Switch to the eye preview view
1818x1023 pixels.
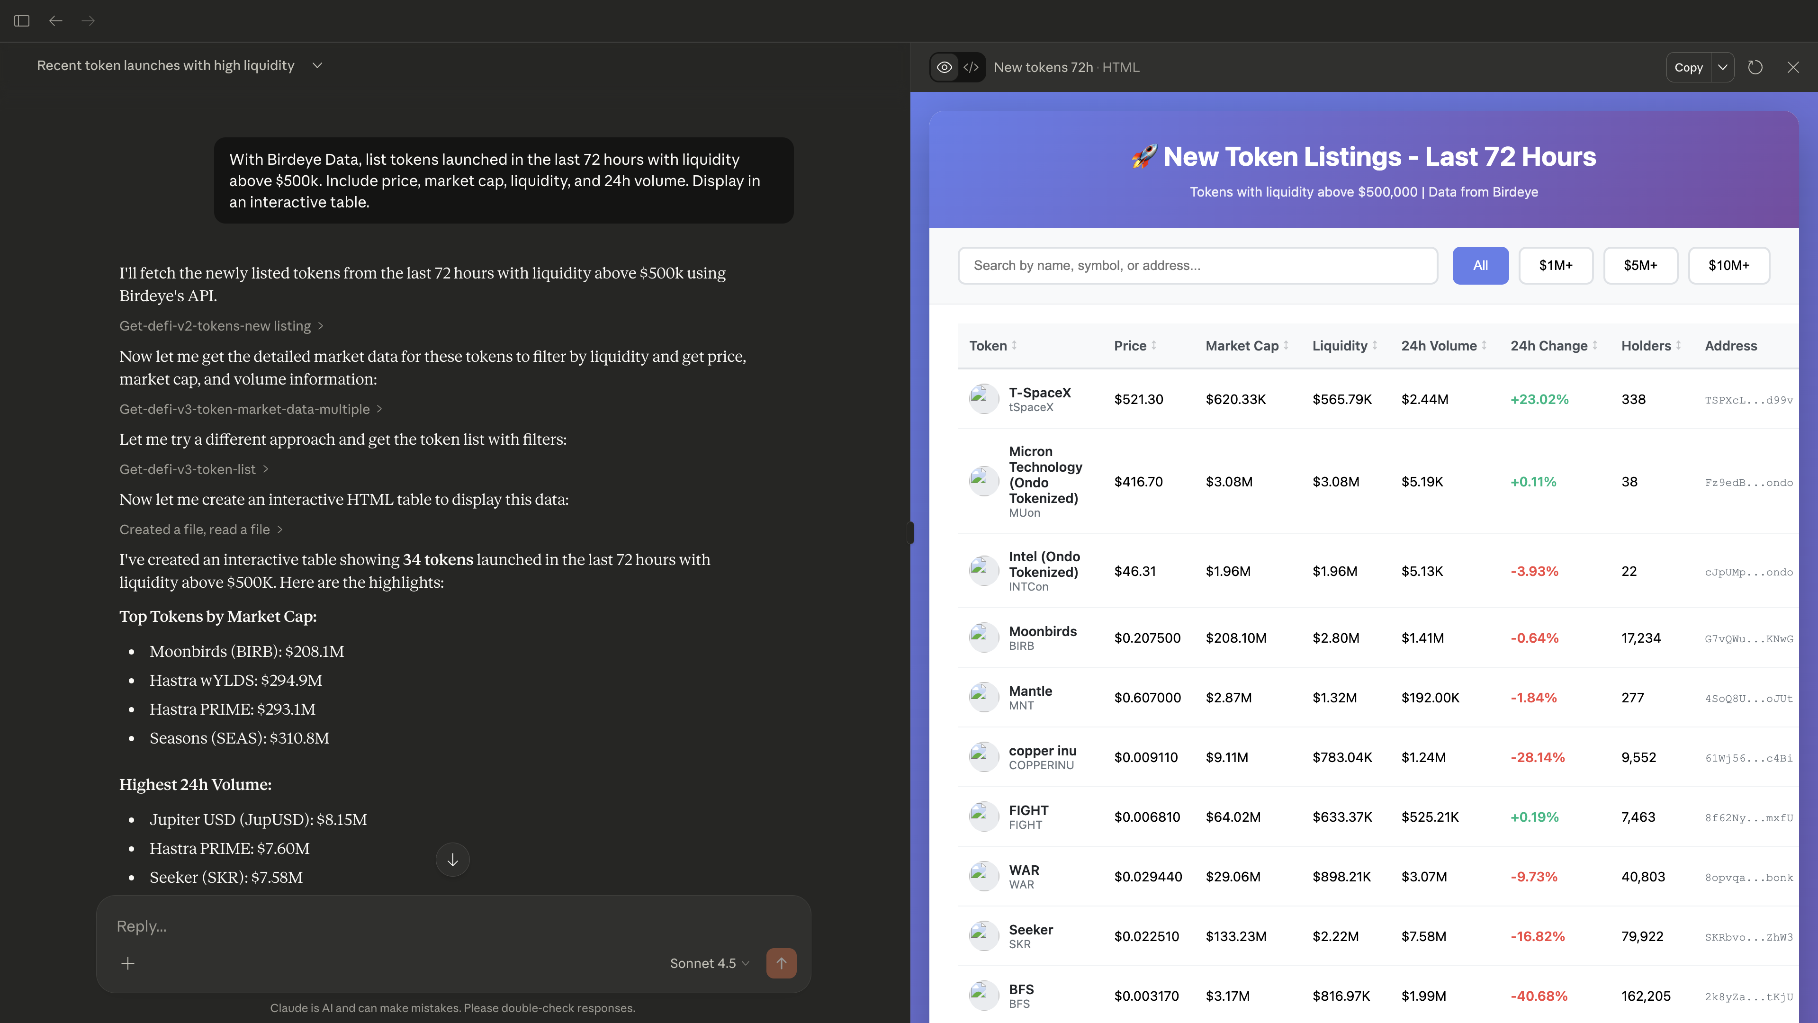(x=944, y=67)
